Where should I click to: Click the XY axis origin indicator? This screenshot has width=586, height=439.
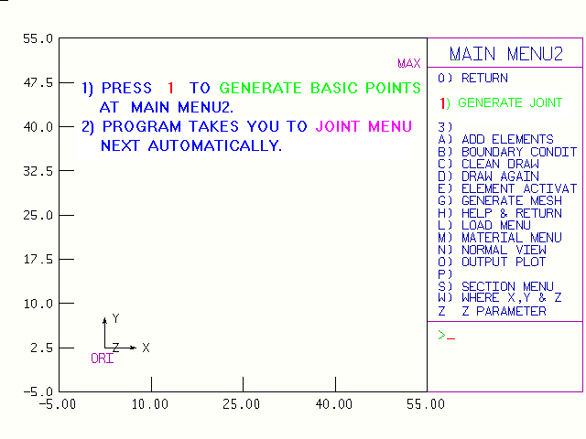coord(105,348)
